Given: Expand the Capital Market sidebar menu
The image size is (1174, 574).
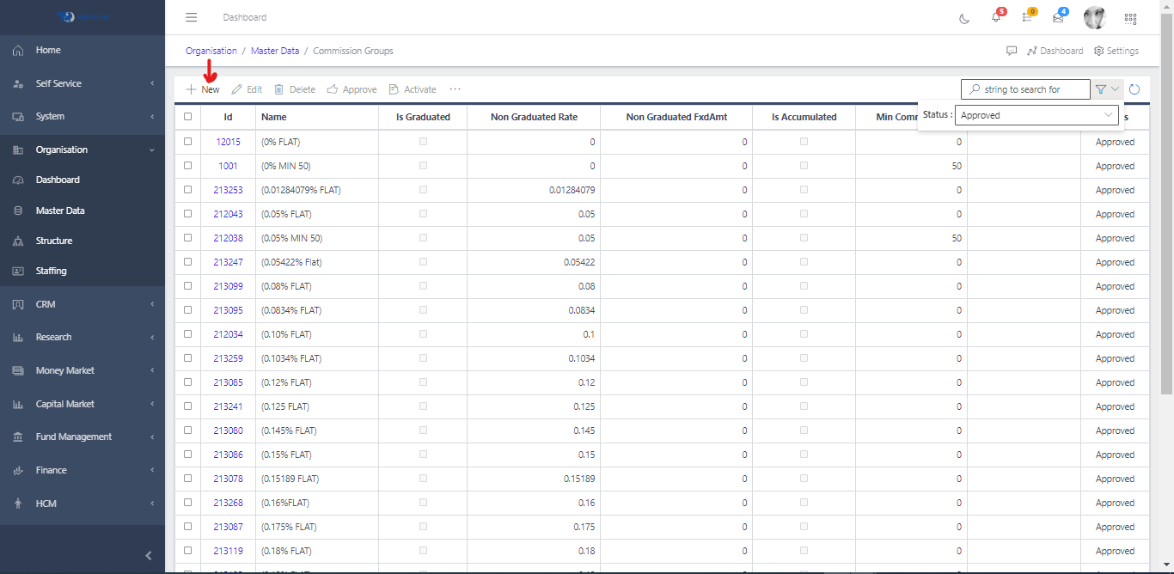Looking at the screenshot, I should coord(83,404).
